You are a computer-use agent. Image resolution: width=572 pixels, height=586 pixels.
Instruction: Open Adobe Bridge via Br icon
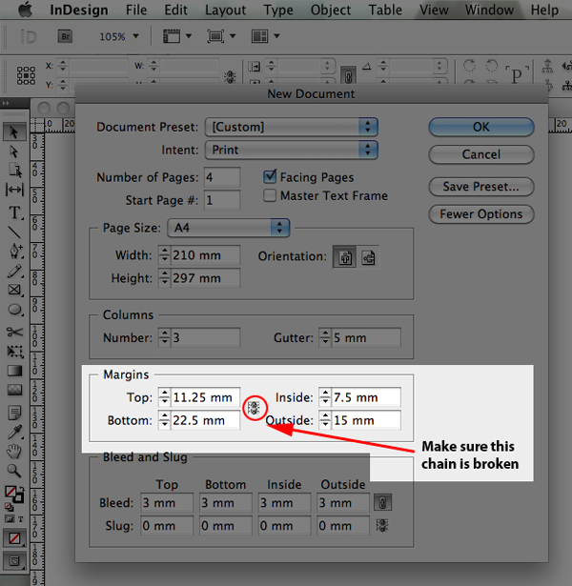pos(65,36)
